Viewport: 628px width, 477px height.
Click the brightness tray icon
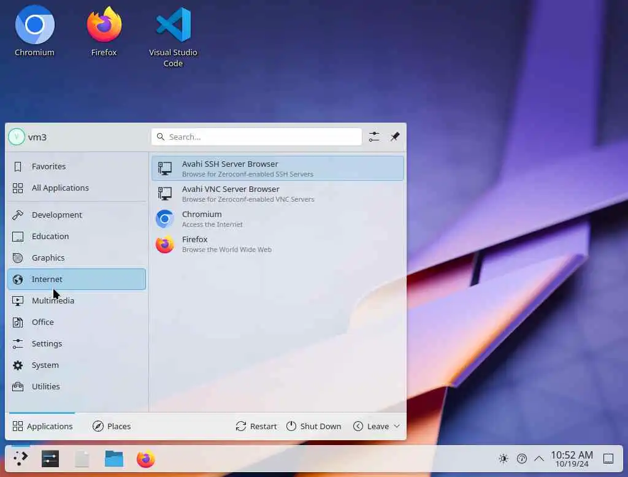(504, 459)
